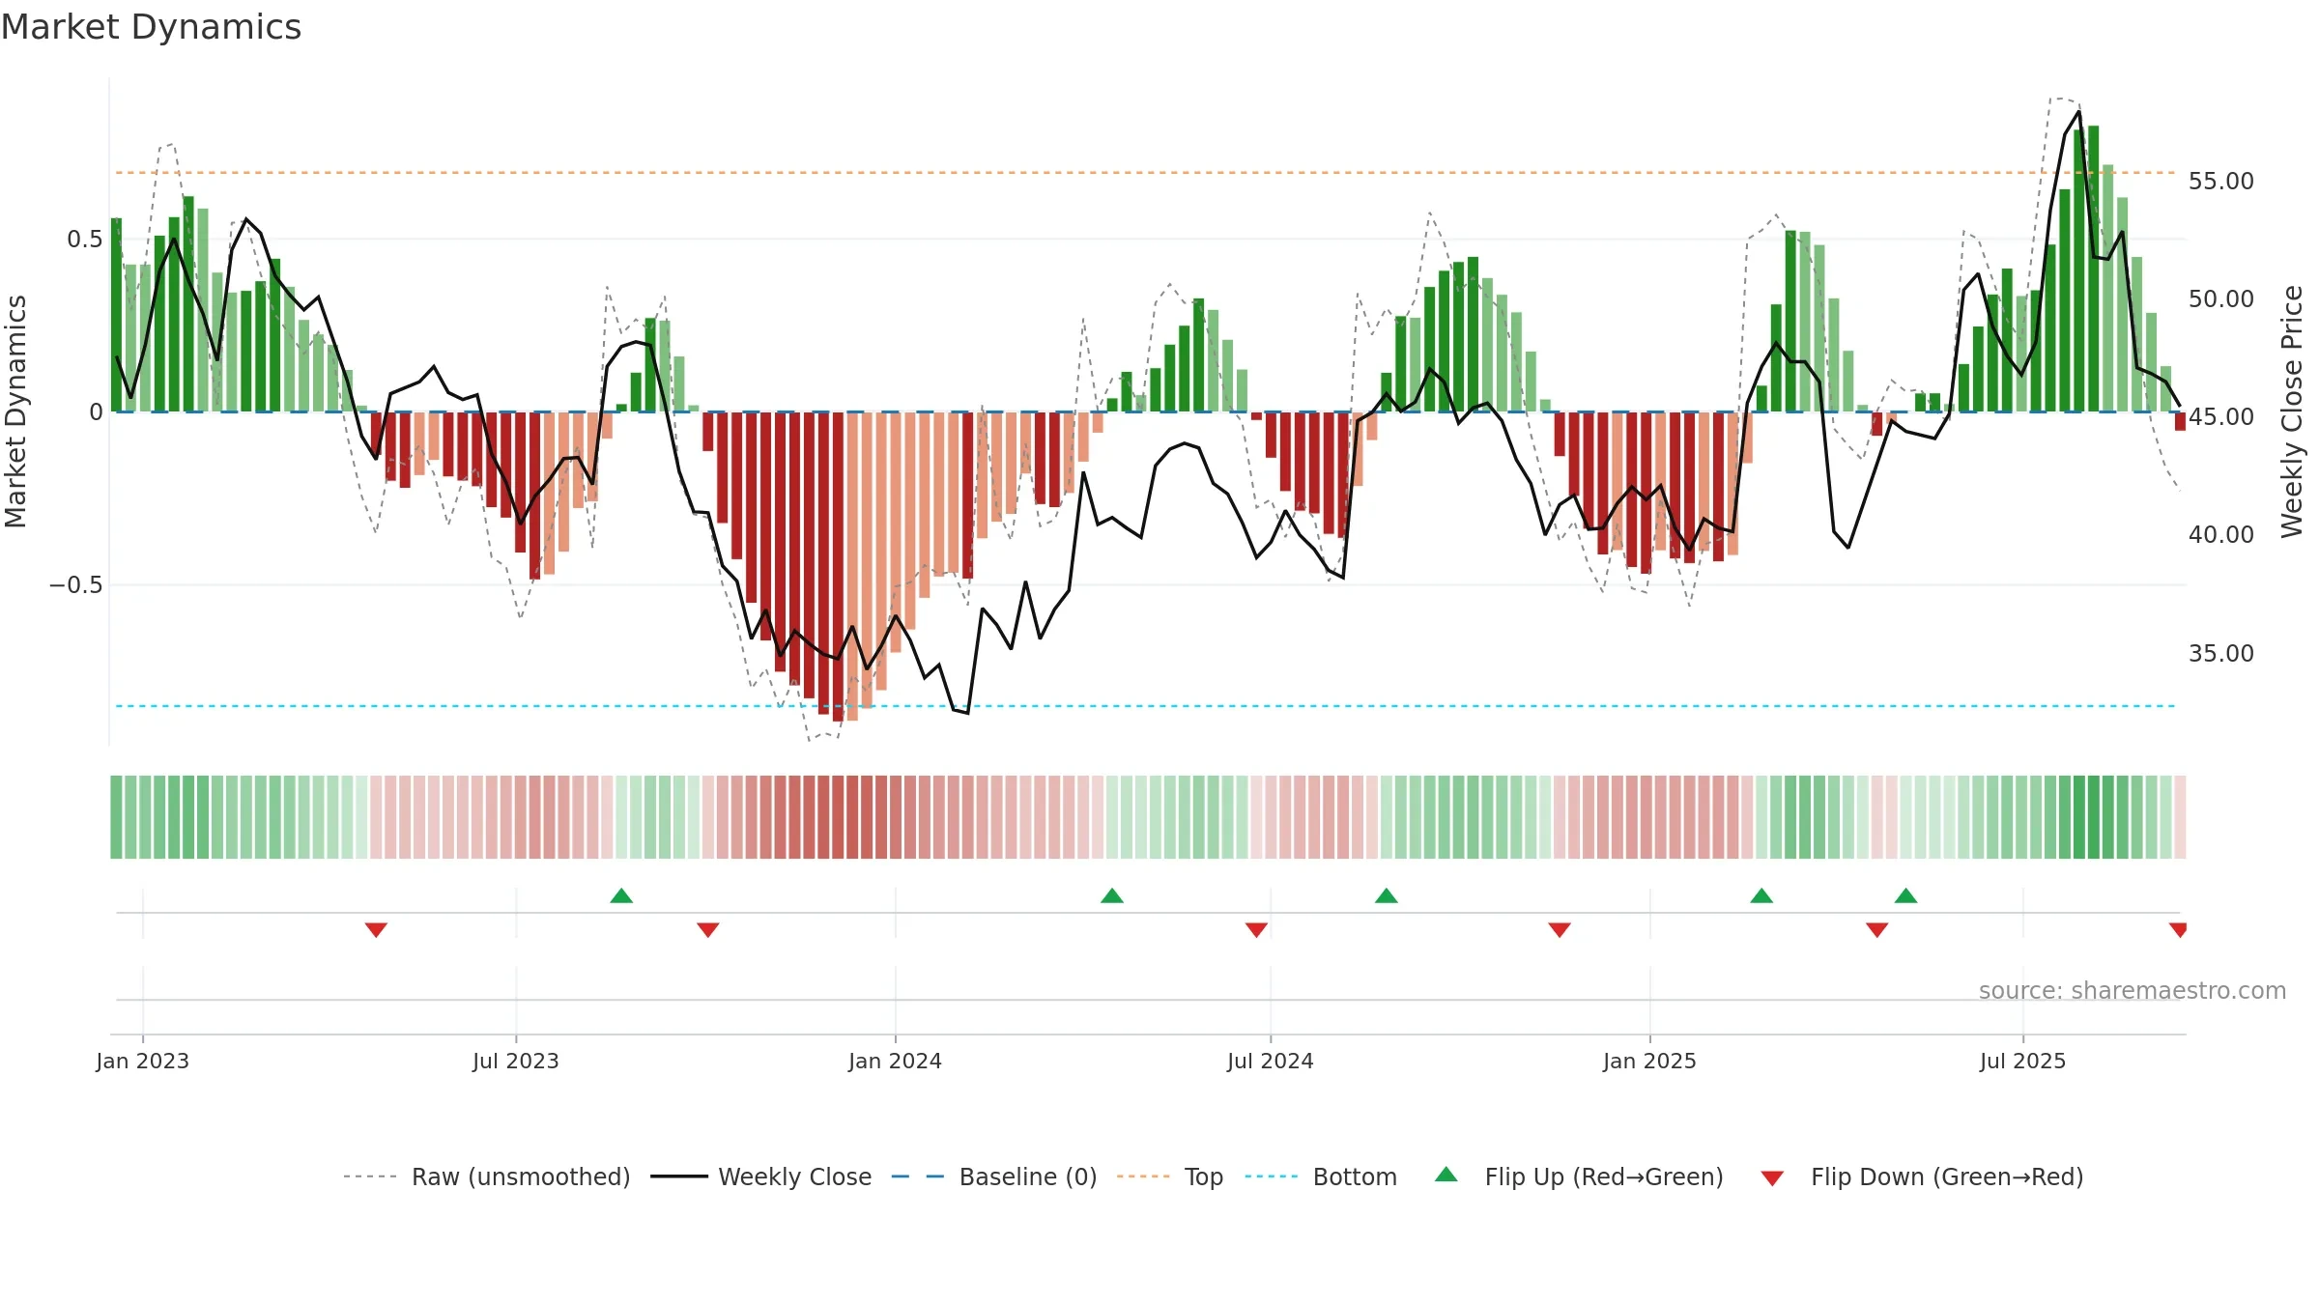Select the flip-down marker between Jul 2023 and Jan 2024
Viewport: 2319px width, 1304px height.
tap(708, 930)
